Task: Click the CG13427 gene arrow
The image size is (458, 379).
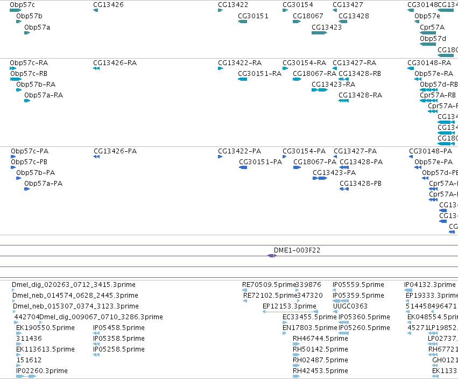Action: pyautogui.click(x=335, y=10)
